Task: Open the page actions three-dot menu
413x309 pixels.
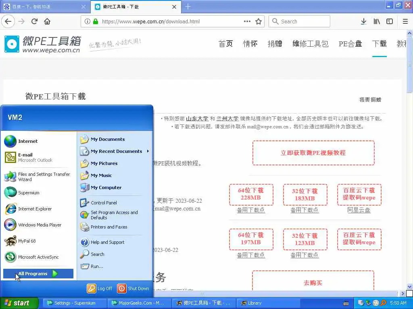Action: 247,21
